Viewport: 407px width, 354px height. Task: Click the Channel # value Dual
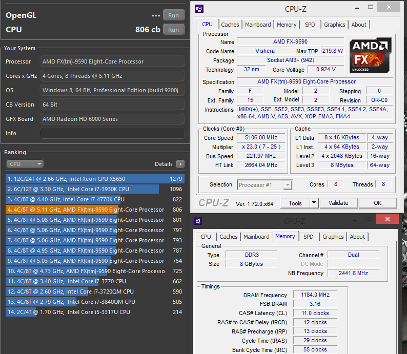pos(353,255)
